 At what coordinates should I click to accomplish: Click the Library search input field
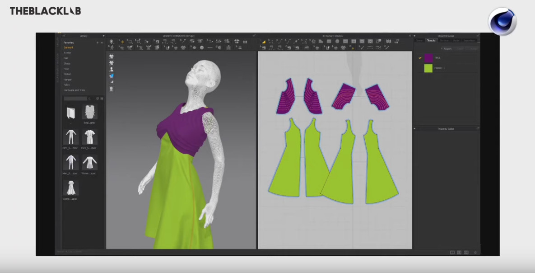pos(75,98)
